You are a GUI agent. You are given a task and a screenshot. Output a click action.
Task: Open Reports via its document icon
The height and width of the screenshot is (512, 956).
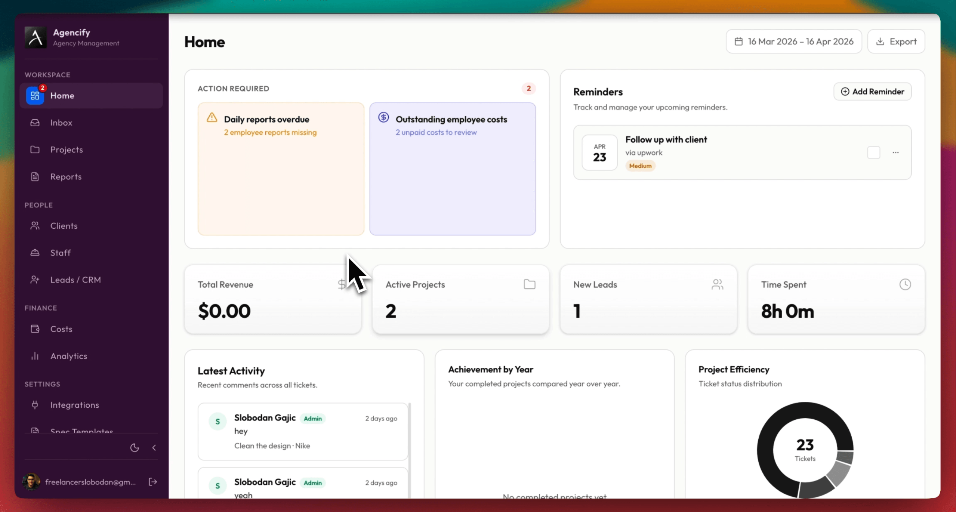tap(35, 176)
